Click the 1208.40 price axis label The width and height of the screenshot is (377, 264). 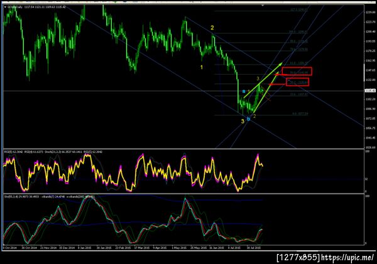click(x=371, y=32)
